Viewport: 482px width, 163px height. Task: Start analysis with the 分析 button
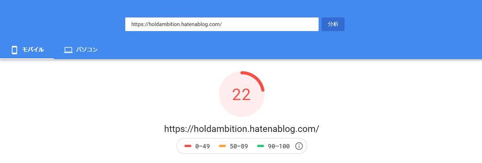tap(333, 24)
